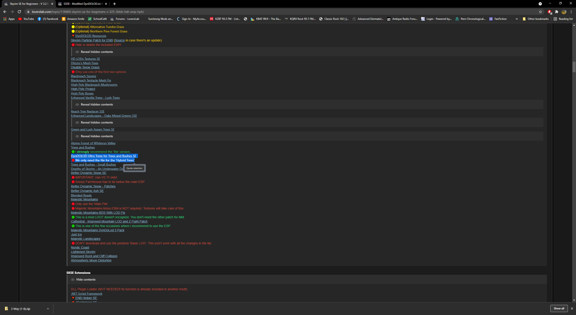The height and width of the screenshot is (315, 576).
Task: Open the Chrome three-dot menu
Action: (x=571, y=12)
